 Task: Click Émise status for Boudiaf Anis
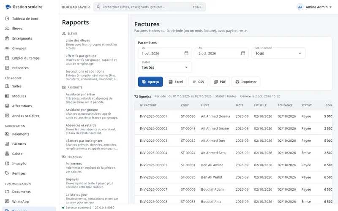tap(306, 202)
